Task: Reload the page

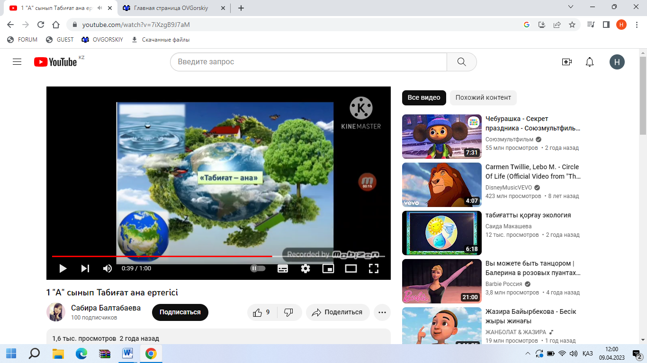Action: 41,25
